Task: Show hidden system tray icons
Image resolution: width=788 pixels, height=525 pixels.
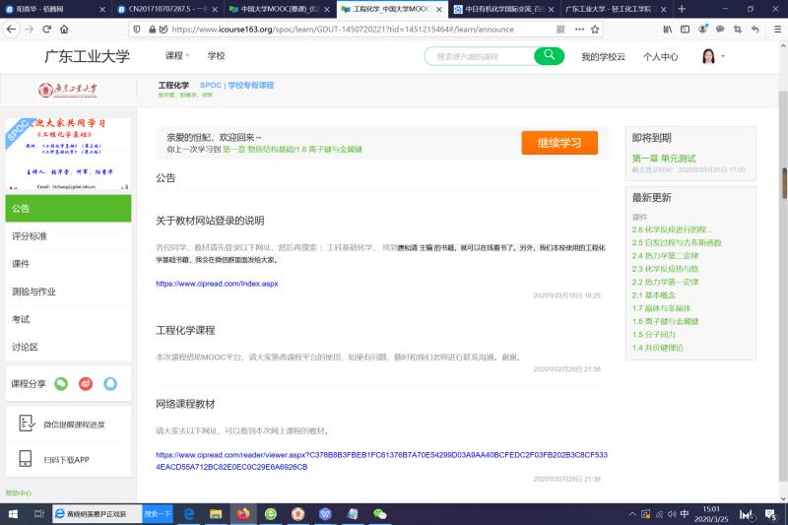Action: pyautogui.click(x=631, y=514)
